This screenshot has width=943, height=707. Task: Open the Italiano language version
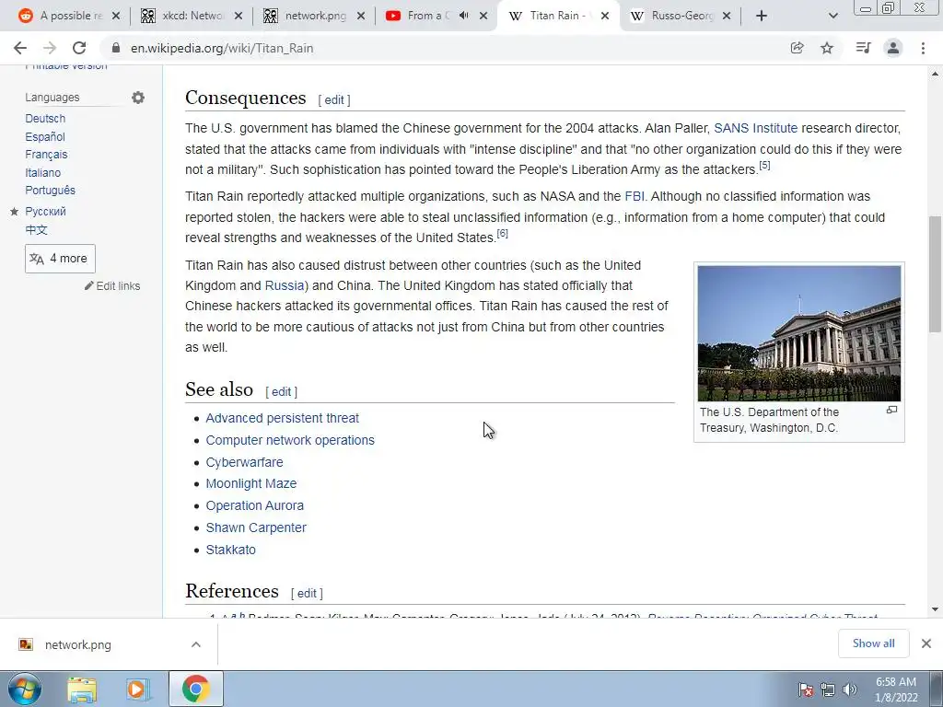tap(42, 172)
